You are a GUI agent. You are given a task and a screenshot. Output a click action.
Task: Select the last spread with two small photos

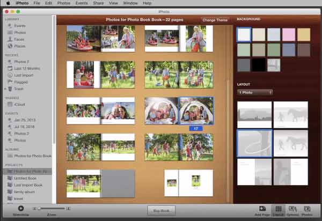click(188, 183)
